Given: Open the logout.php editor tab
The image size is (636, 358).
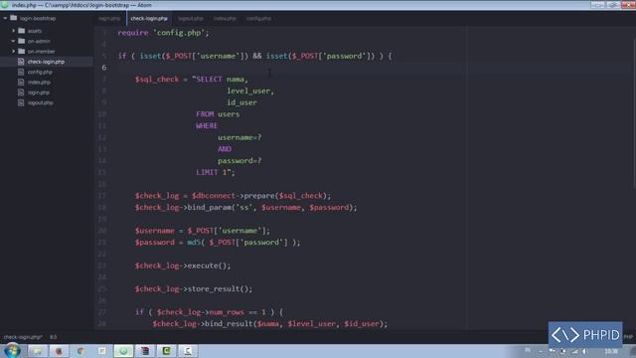Looking at the screenshot, I should click(x=191, y=18).
